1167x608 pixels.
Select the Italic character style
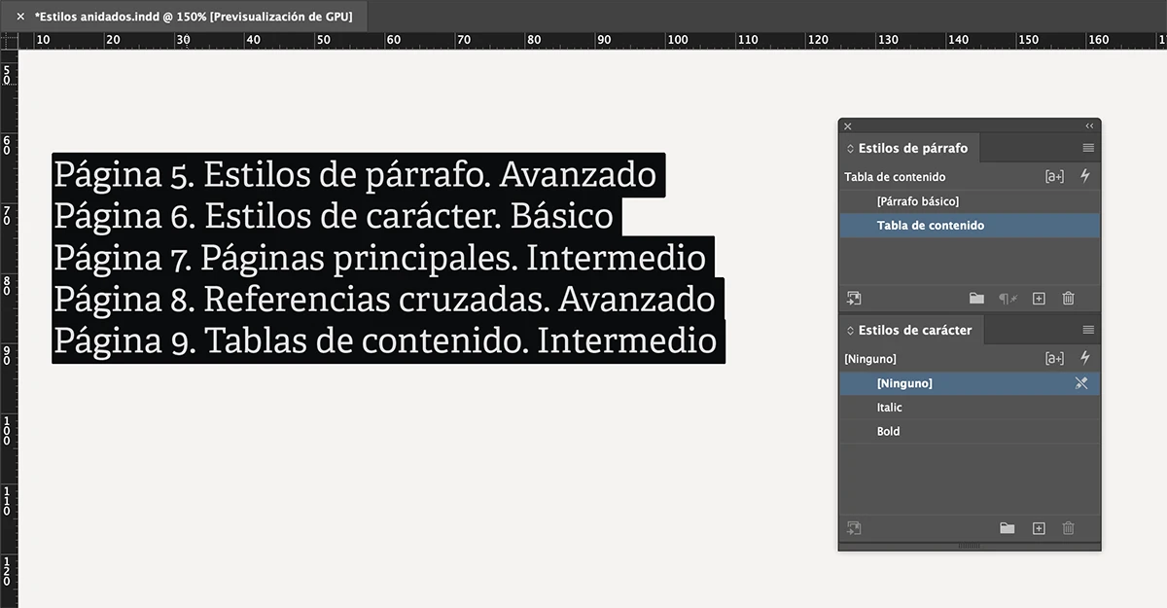[888, 407]
